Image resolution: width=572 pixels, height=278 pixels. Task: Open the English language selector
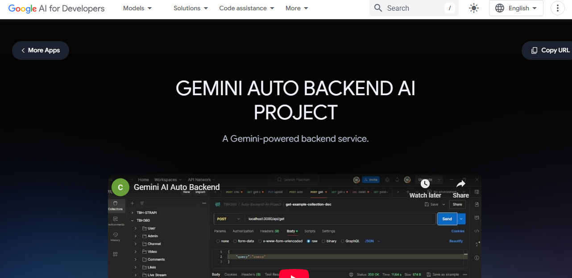point(516,8)
